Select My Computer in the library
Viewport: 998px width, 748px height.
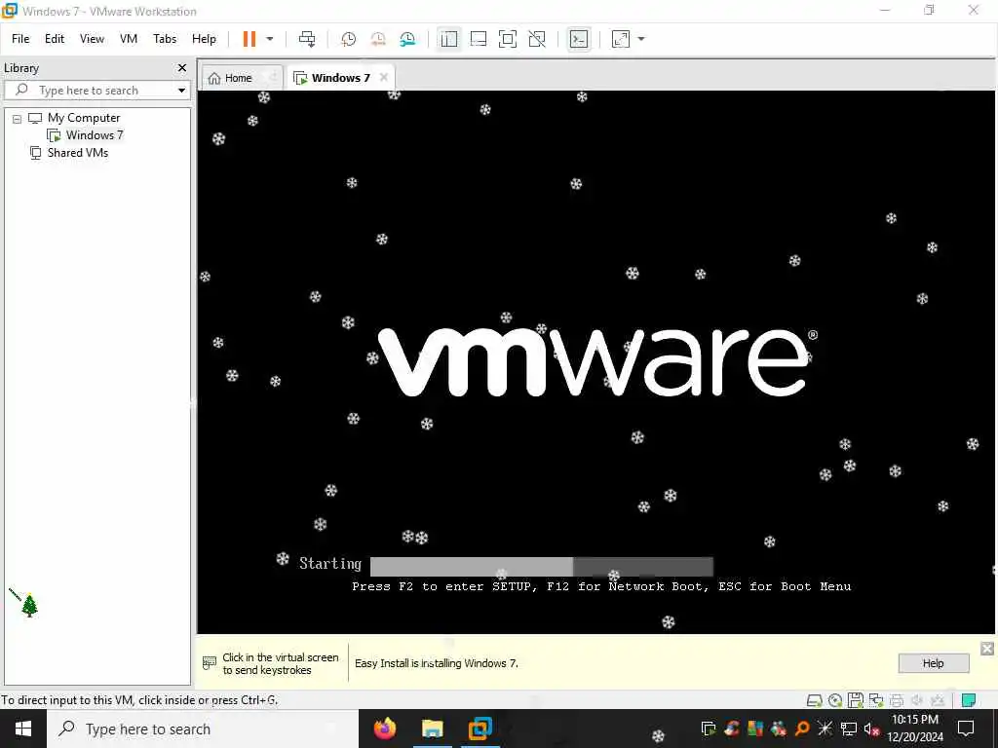[84, 118]
